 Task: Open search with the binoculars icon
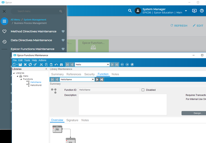(61, 64)
